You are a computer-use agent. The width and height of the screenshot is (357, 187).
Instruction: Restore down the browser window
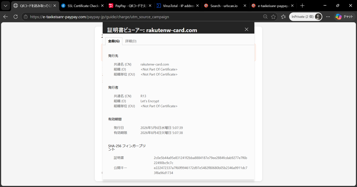[338, 6]
